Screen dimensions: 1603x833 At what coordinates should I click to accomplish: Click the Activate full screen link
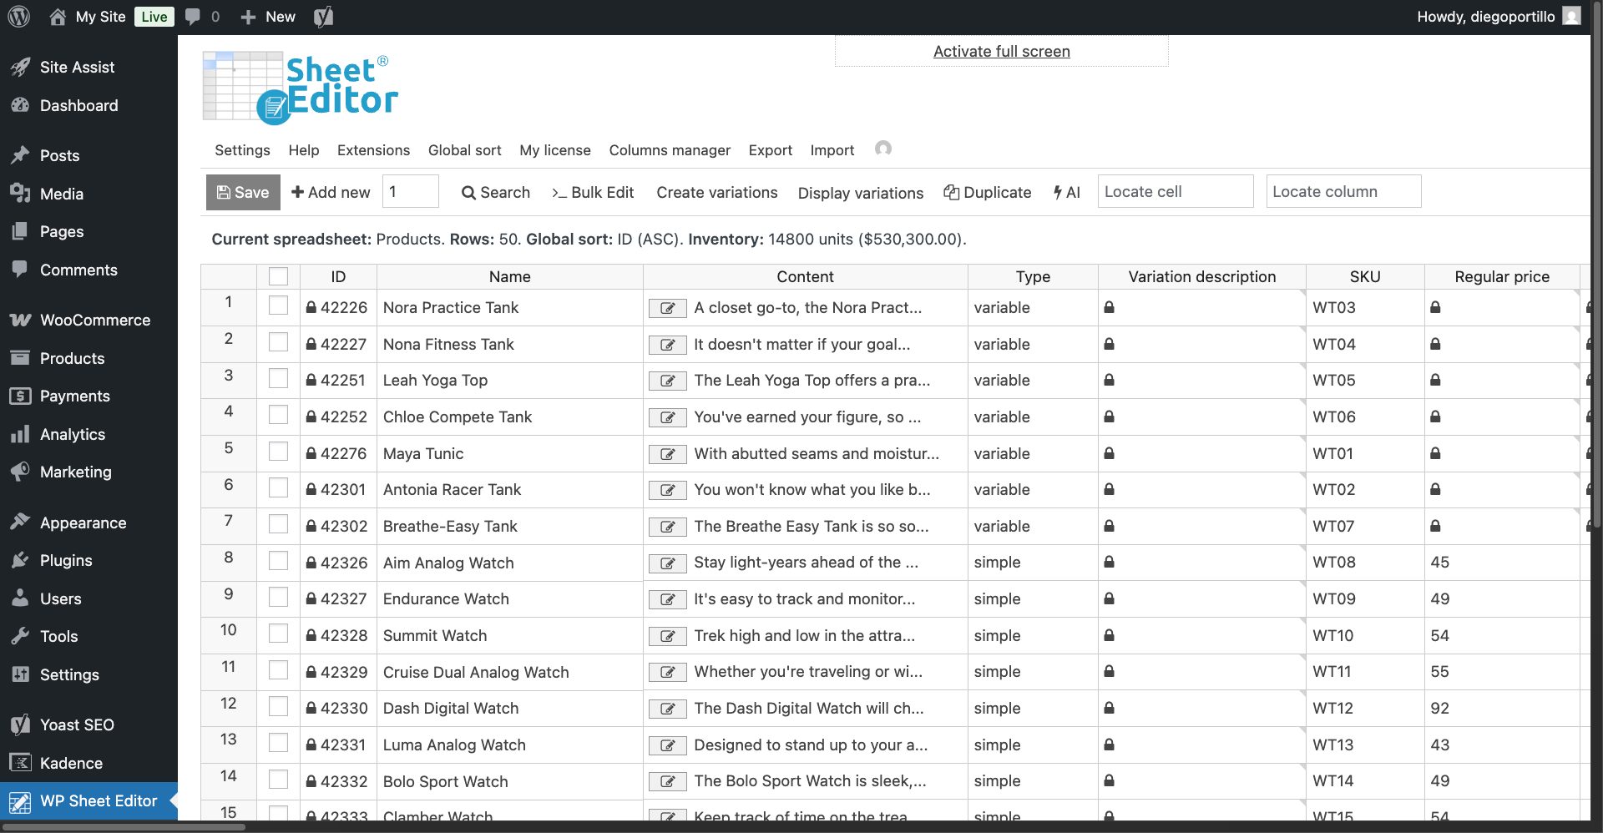(1001, 52)
